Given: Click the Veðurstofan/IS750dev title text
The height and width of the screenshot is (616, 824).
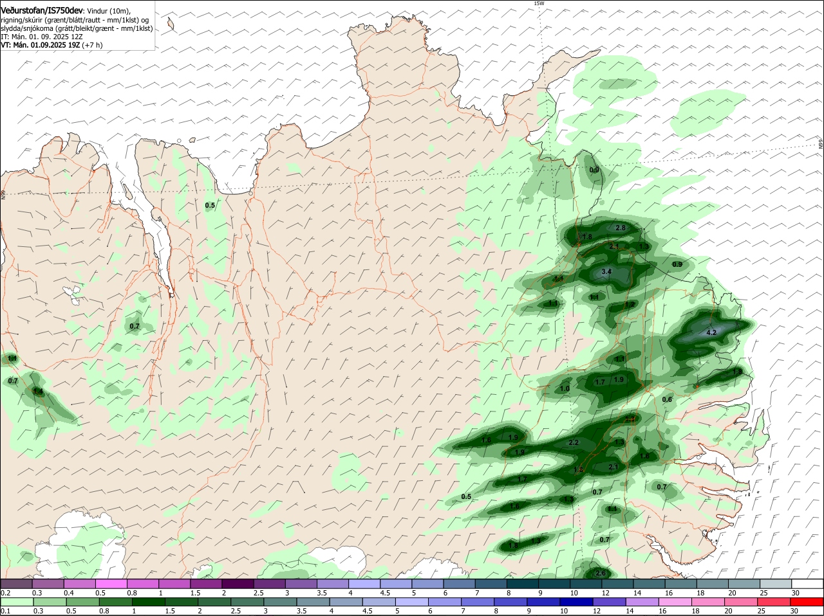Looking at the screenshot, I should tap(42, 11).
